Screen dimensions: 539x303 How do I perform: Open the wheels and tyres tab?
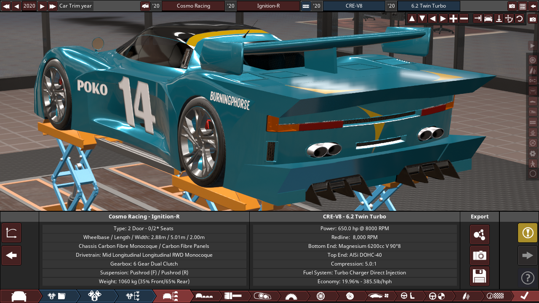point(320,296)
